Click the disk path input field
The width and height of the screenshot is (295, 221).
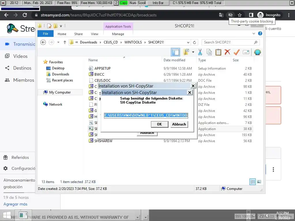[146, 115]
